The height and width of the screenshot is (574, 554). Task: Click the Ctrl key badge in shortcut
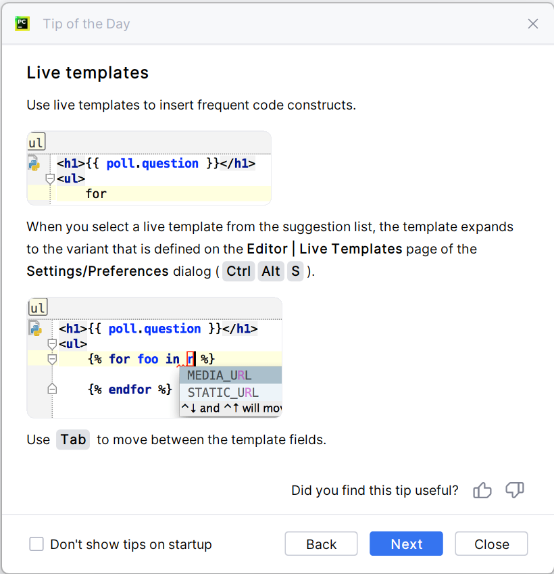click(238, 271)
